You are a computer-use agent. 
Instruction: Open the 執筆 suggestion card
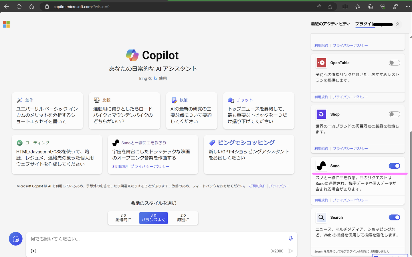coord(192,111)
